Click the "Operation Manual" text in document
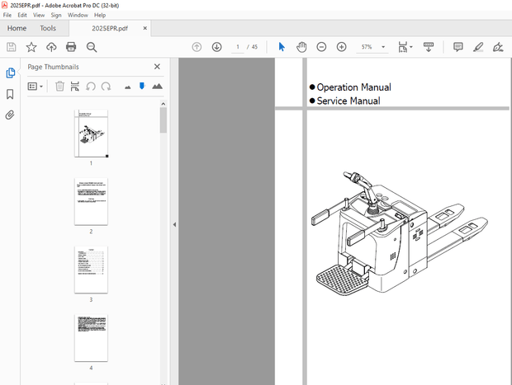Image resolution: width=512 pixels, height=385 pixels. [353, 87]
